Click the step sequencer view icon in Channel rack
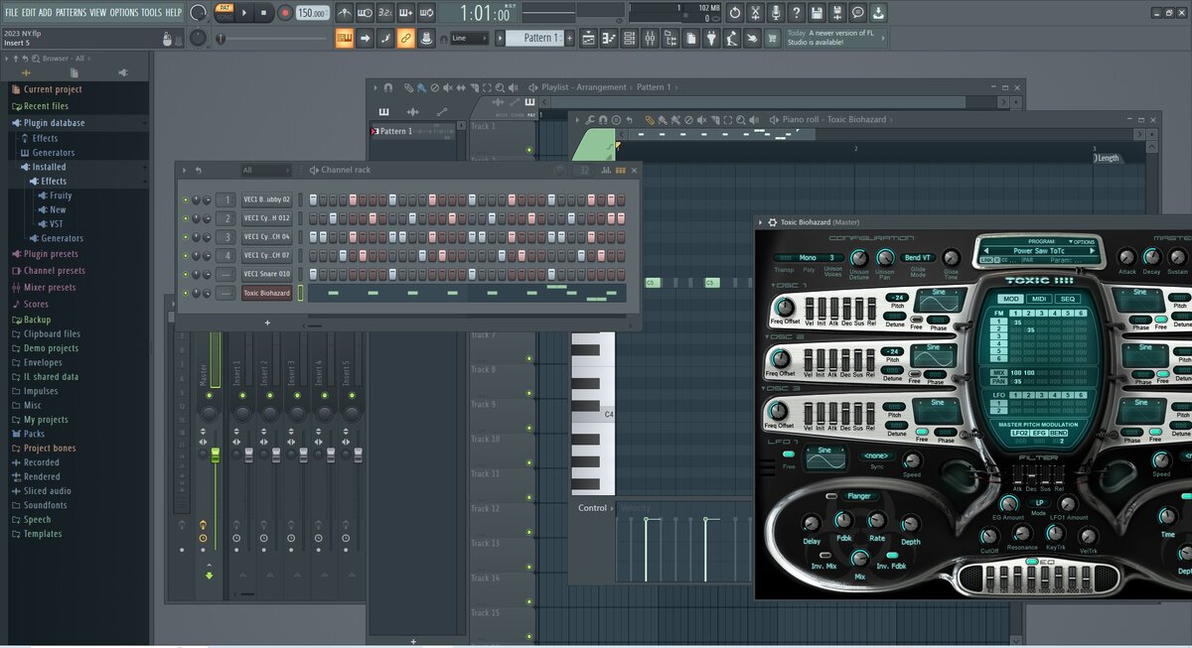 pyautogui.click(x=621, y=171)
